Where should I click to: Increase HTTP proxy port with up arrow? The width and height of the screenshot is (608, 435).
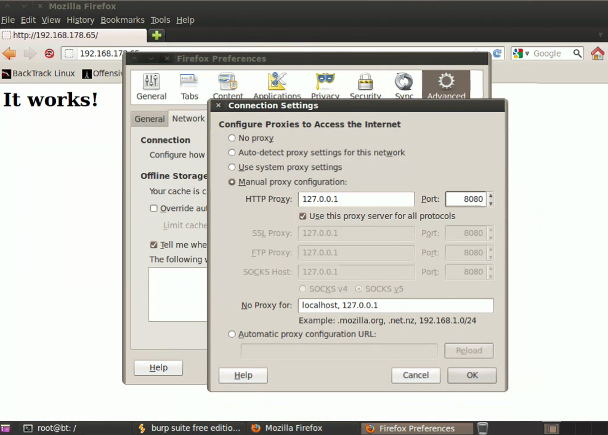(490, 196)
